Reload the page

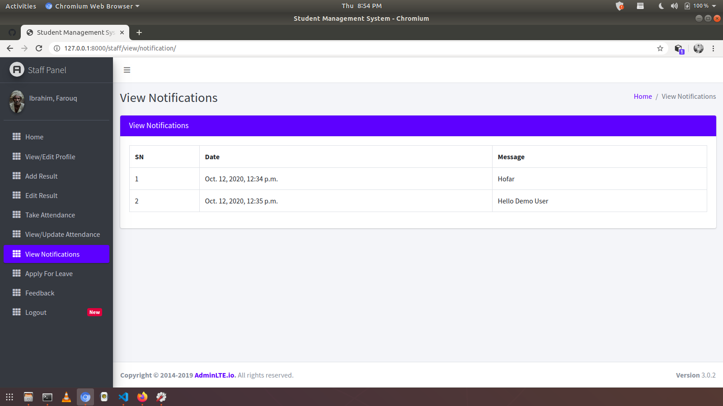tap(39, 48)
